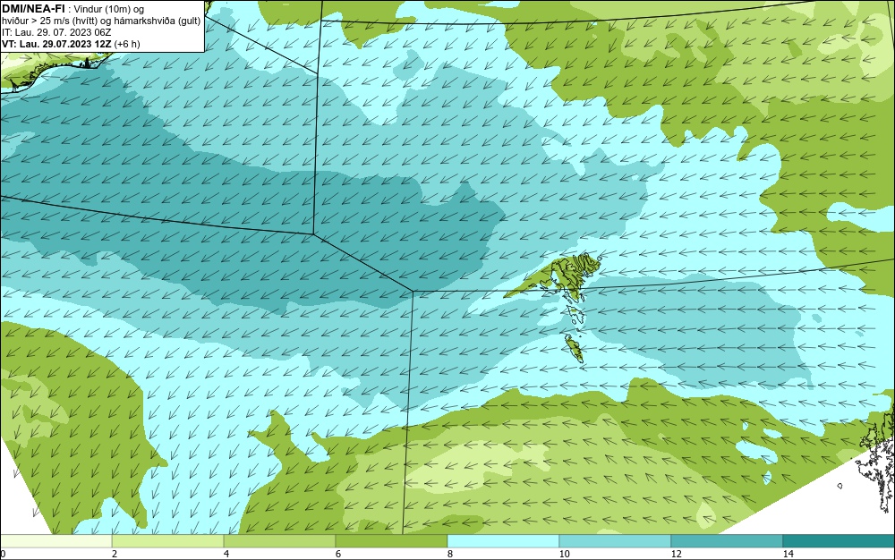Screen dimensions: 895x560
Task: Click the southernmost Faroe island (Suðuroy)
Action: (x=575, y=348)
